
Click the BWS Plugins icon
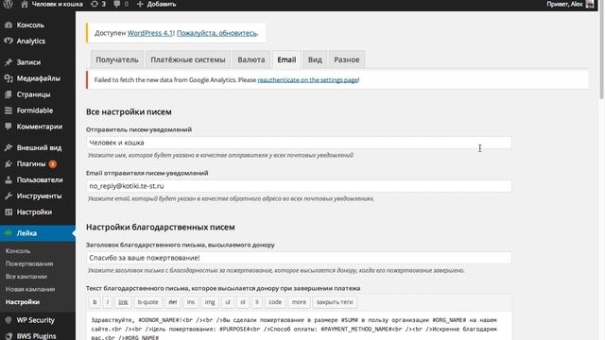click(x=9, y=336)
